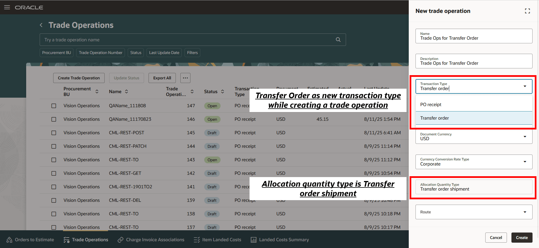Screen dimensions: 539x248
Task: Open the Procurement BU filter chip
Action: click(x=57, y=53)
